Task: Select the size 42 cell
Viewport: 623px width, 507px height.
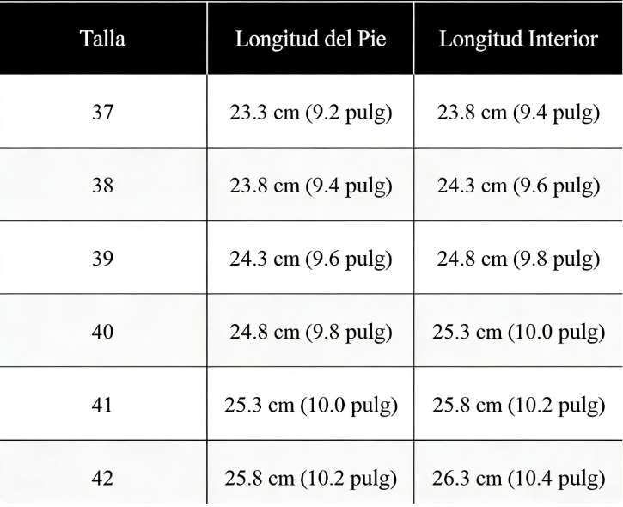Action: [102, 478]
